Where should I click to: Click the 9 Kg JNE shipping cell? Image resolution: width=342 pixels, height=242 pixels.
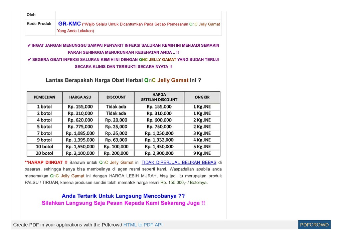point(202,153)
